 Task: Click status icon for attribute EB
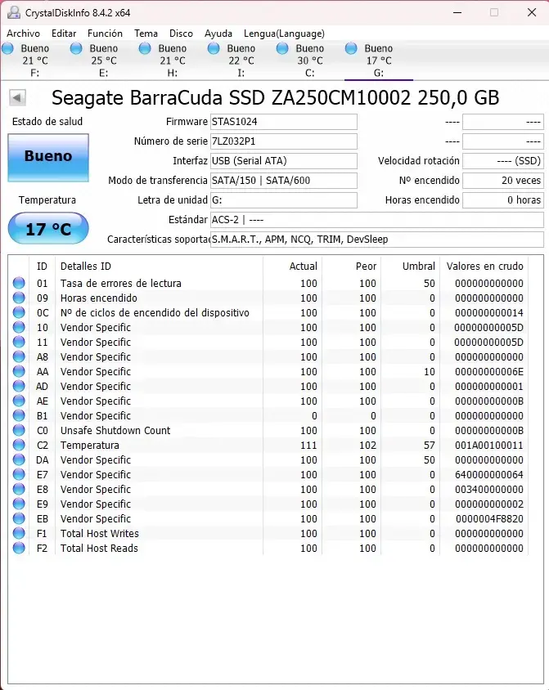pos(19,518)
